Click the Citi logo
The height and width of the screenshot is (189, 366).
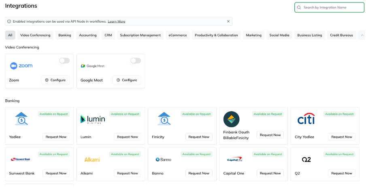[306, 119]
